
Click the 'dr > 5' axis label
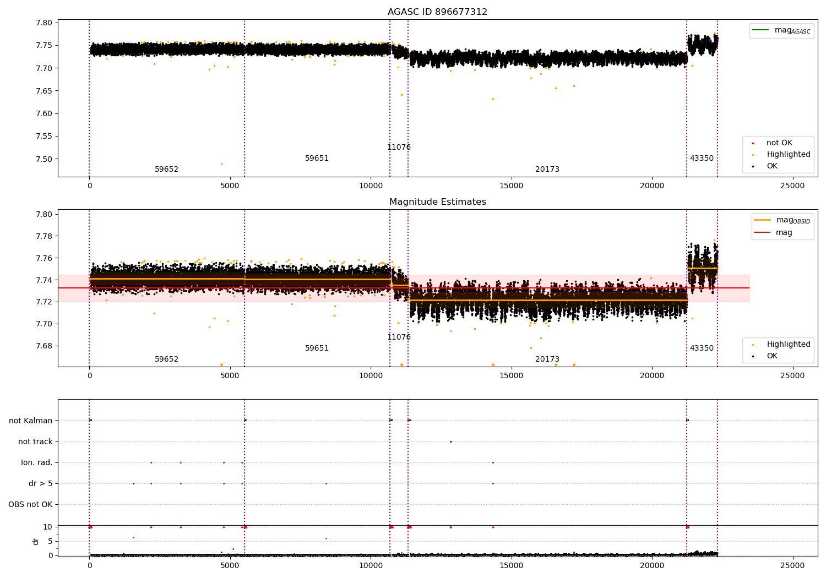click(41, 483)
